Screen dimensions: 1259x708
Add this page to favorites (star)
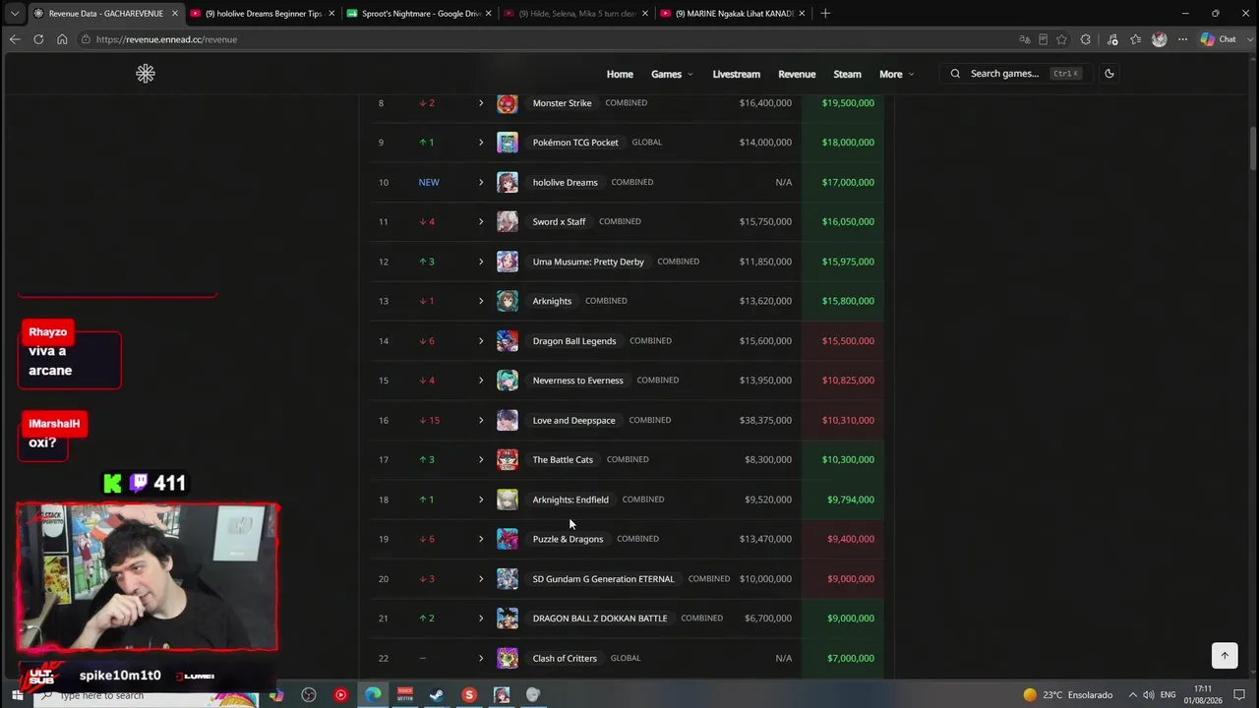[x=1061, y=39]
